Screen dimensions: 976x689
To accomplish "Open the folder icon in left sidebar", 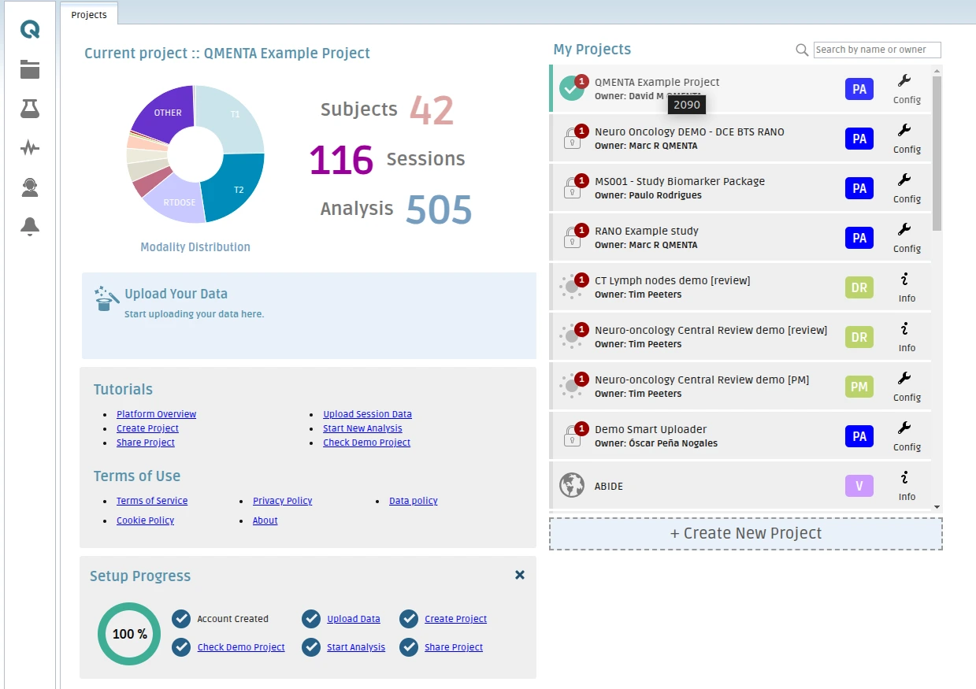I will coord(30,69).
